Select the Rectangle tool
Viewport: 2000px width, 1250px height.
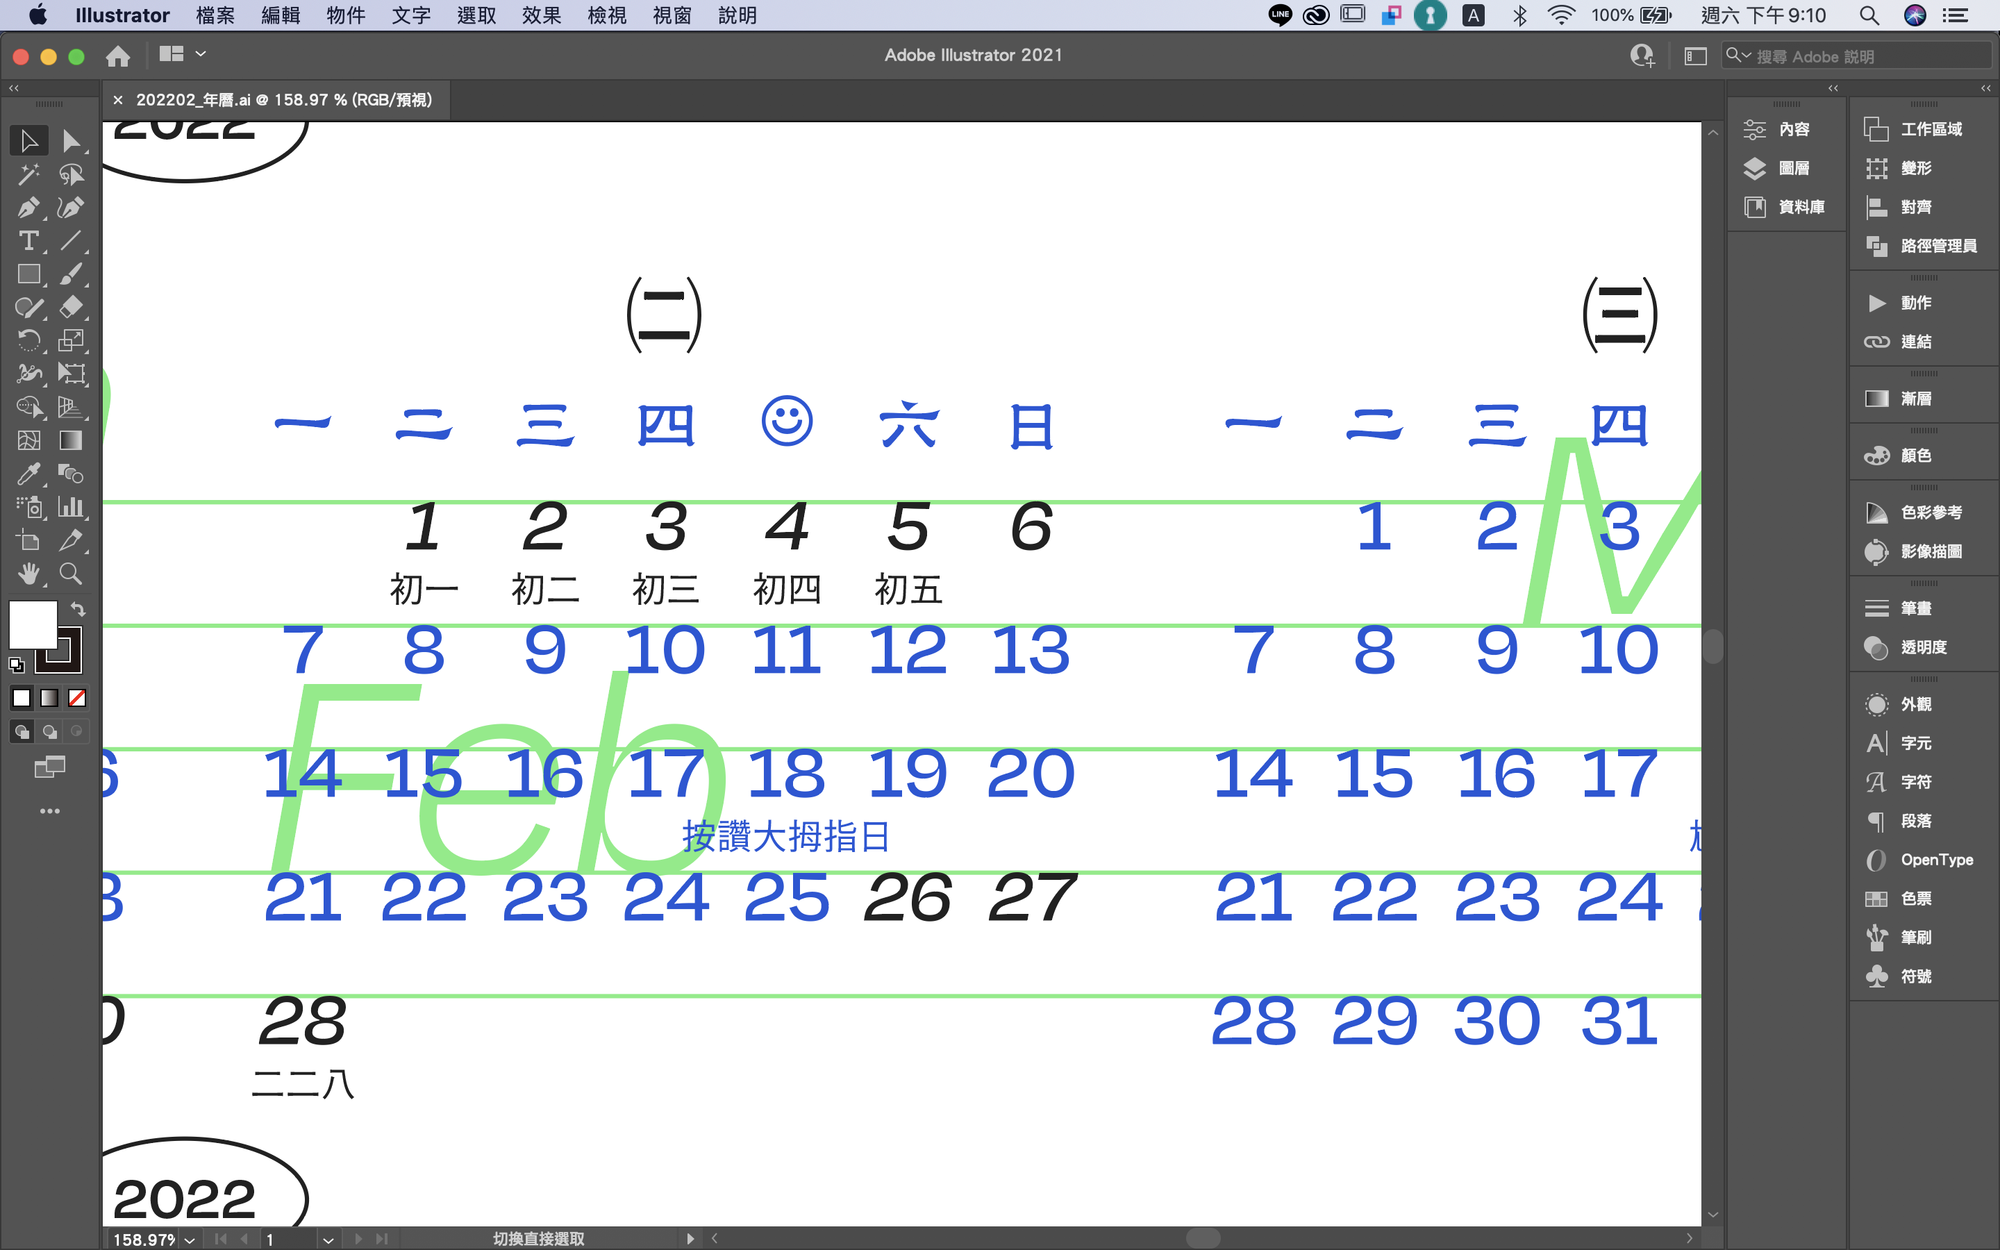click(29, 274)
